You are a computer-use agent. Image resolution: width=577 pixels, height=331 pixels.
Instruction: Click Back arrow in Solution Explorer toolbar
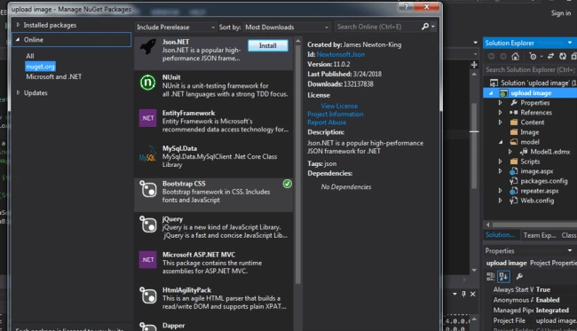[491, 56]
